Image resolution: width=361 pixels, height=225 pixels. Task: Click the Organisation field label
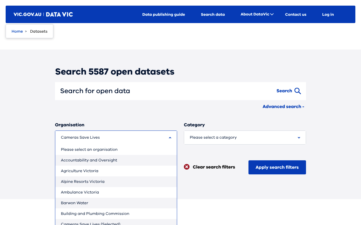70,125
